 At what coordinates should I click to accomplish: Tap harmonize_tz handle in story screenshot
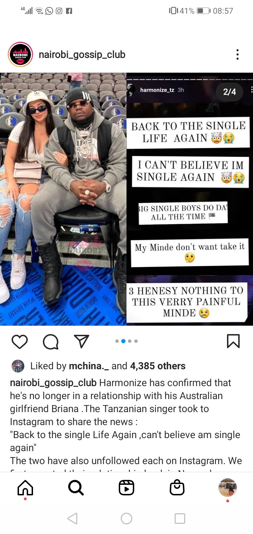(157, 90)
